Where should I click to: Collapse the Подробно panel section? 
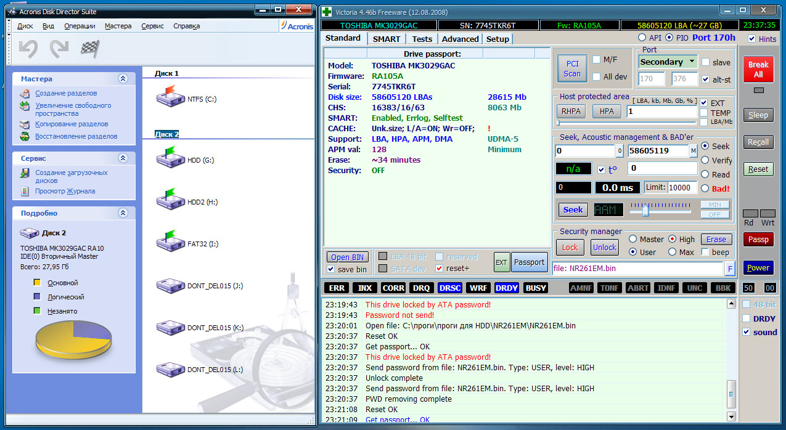(123, 213)
